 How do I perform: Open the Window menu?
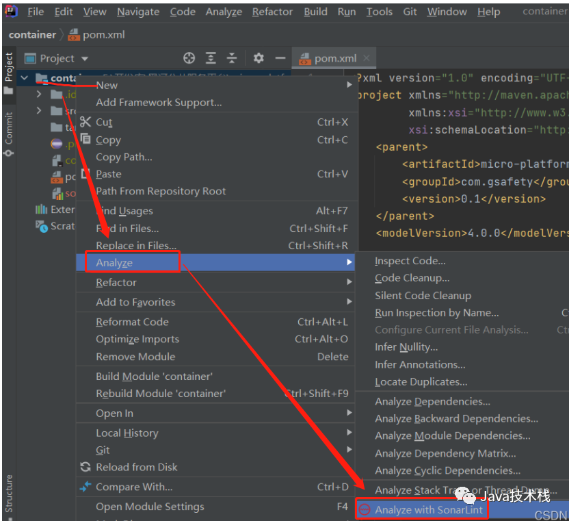[x=447, y=12]
